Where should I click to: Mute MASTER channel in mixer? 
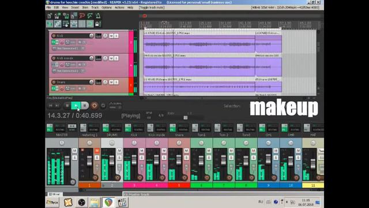74,151
